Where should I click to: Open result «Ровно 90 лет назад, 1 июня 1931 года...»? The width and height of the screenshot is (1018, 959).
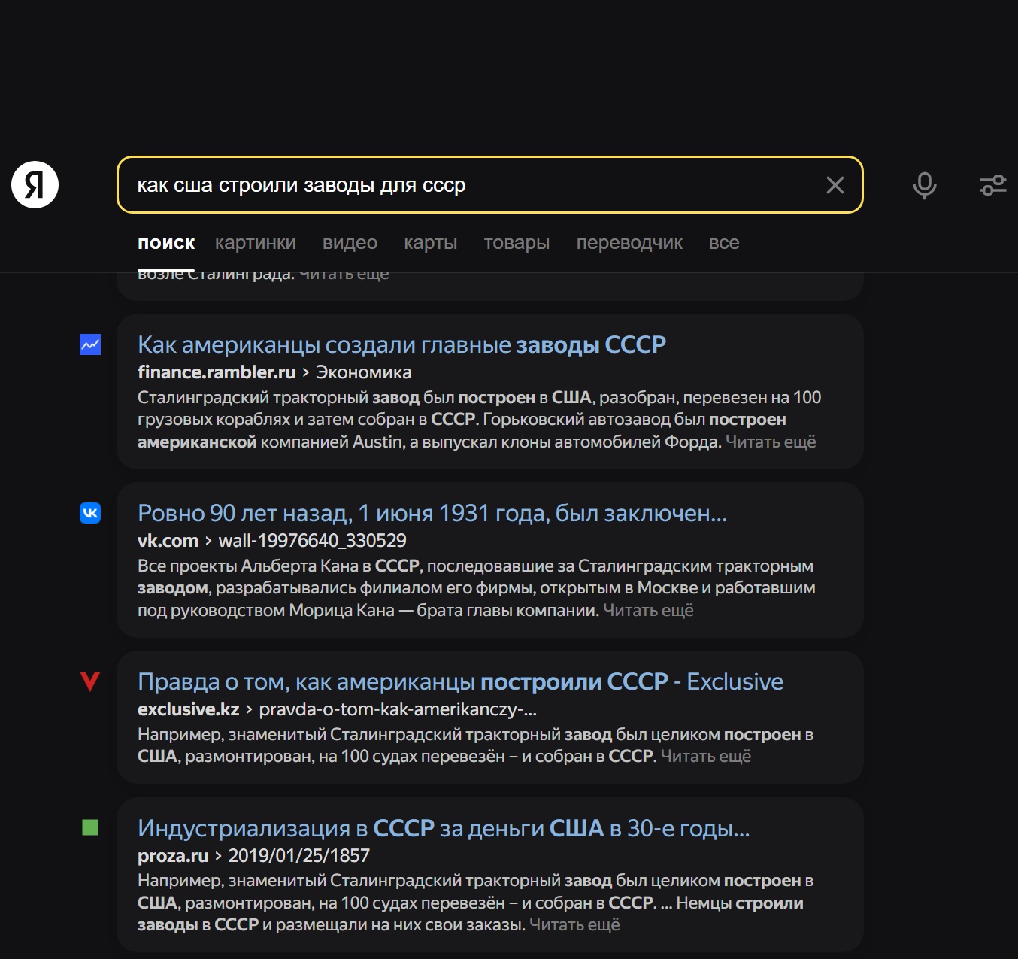pyautogui.click(x=432, y=513)
